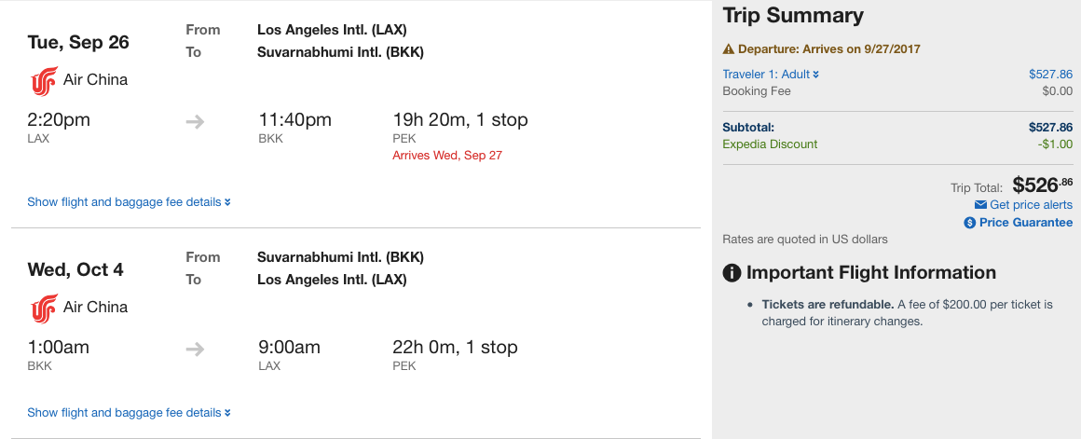Expand flight and baggage fee details for Sep 26

click(129, 202)
